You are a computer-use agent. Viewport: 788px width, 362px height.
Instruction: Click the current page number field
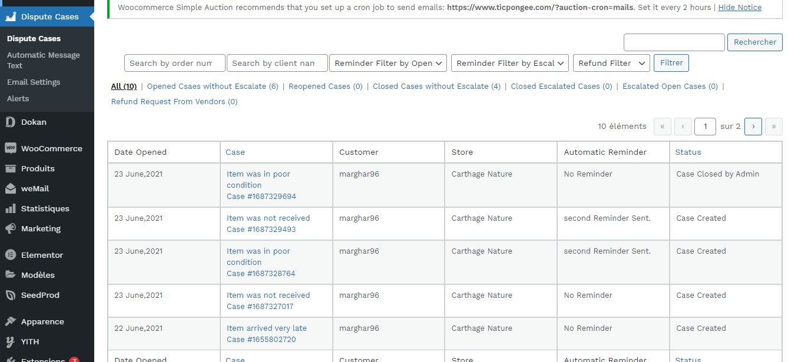coord(705,126)
